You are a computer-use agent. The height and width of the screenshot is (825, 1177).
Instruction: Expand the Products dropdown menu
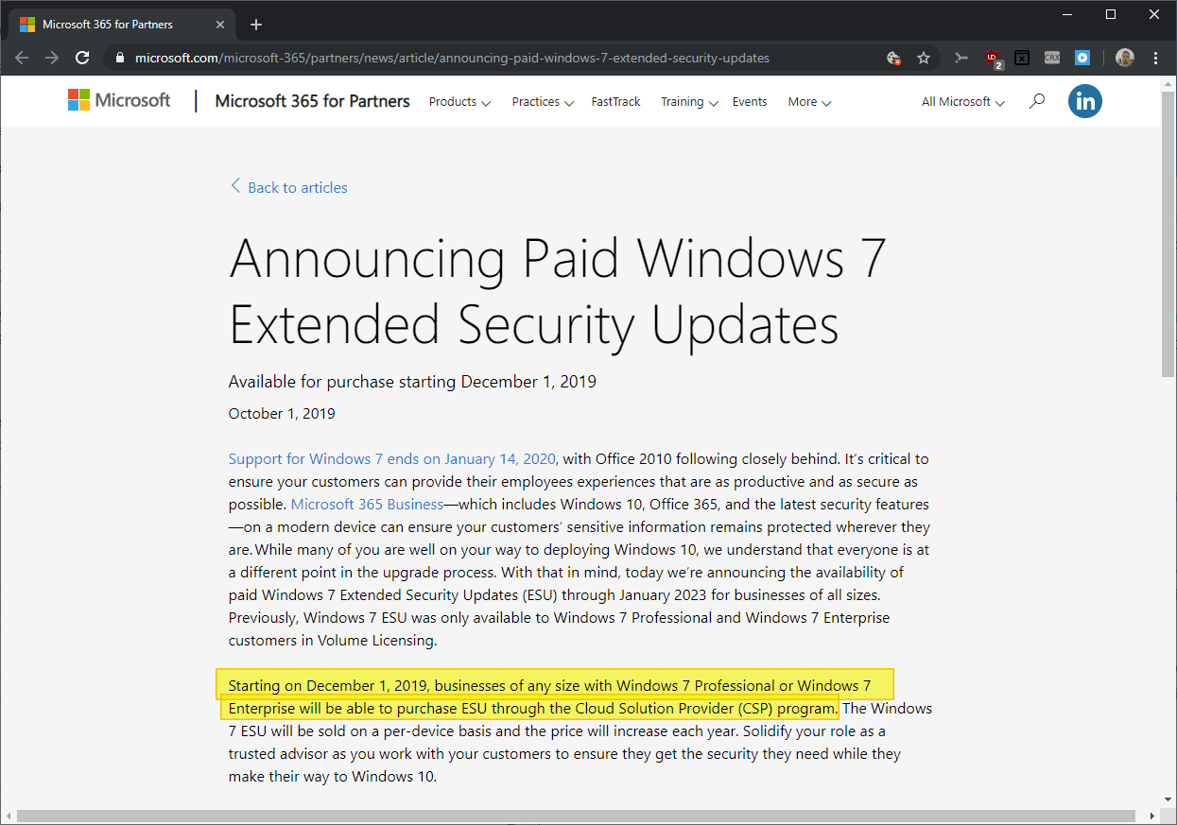459,101
